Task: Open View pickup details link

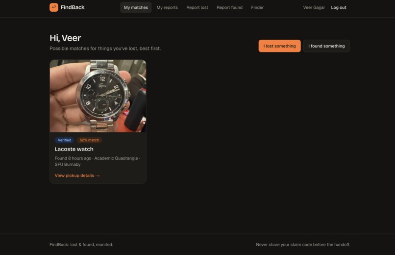Action: coord(77,176)
